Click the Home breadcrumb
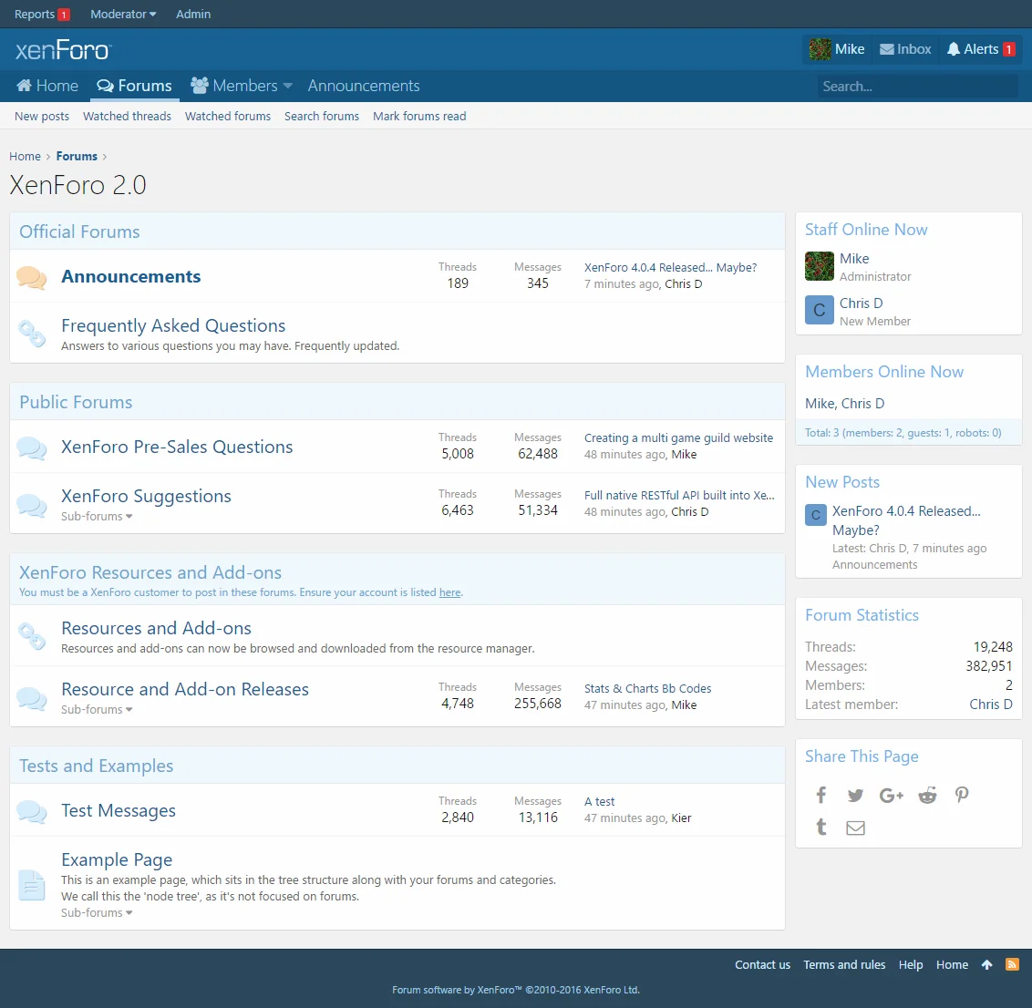The width and height of the screenshot is (1032, 1008). point(25,157)
